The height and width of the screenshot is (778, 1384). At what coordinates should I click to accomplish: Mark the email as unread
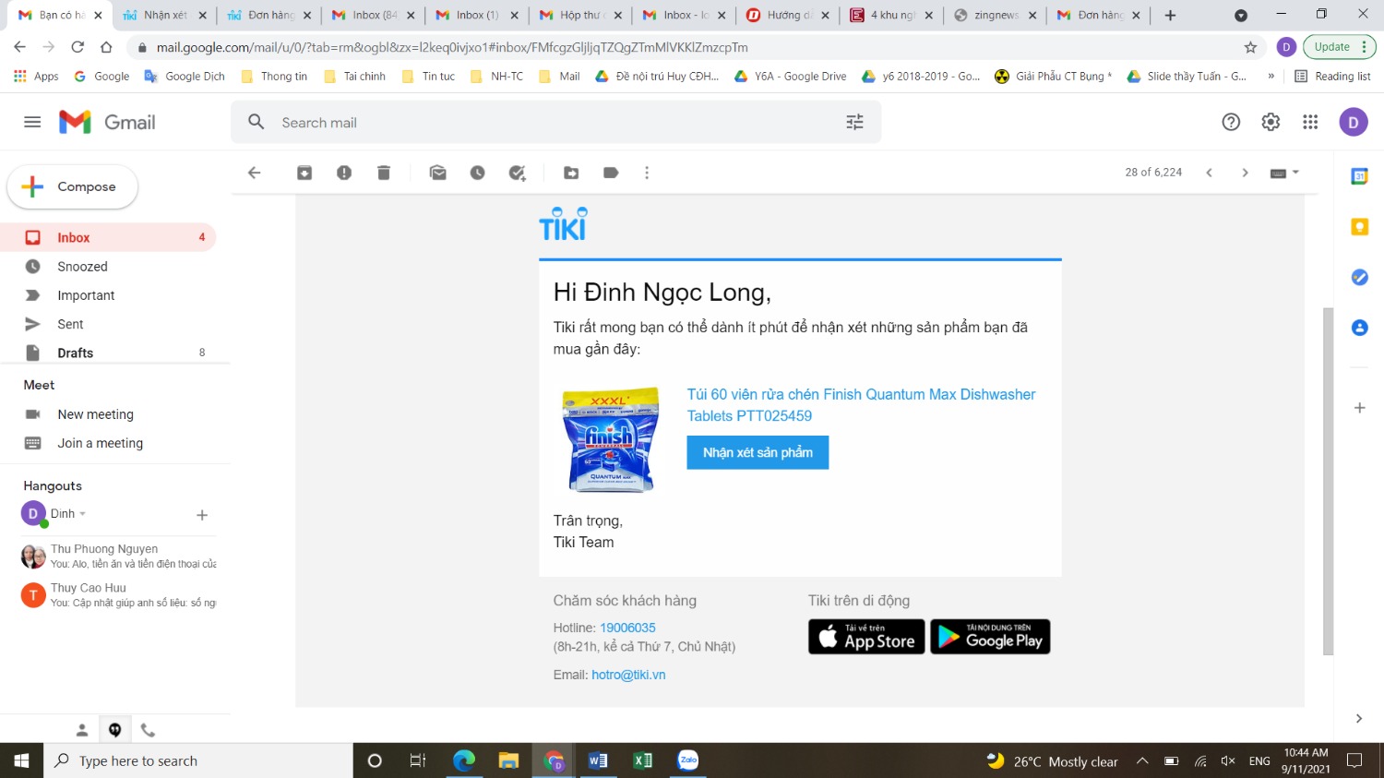point(438,173)
